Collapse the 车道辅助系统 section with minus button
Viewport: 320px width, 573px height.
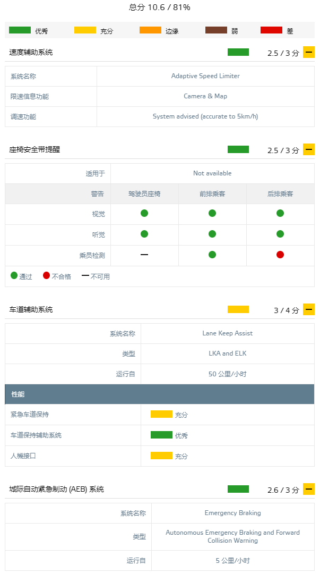309,309
